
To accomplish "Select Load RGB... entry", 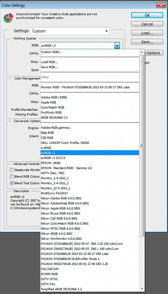I will pos(90,62).
